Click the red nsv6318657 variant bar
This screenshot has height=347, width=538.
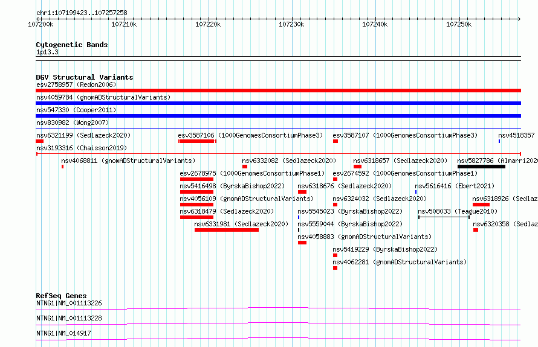coord(357,167)
